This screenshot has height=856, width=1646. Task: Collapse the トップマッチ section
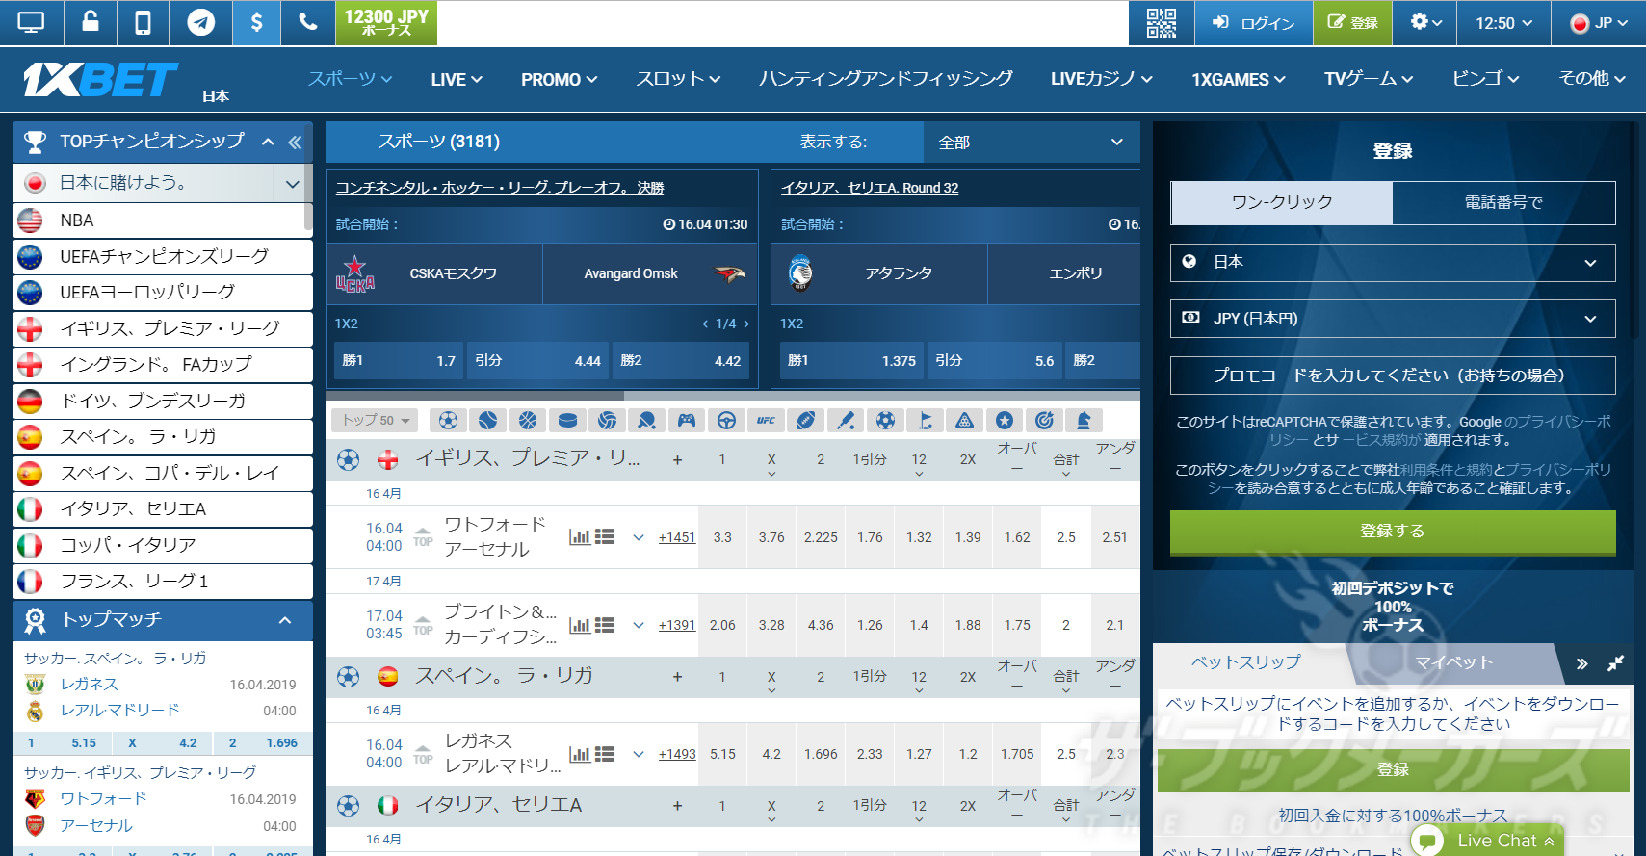[x=285, y=620]
